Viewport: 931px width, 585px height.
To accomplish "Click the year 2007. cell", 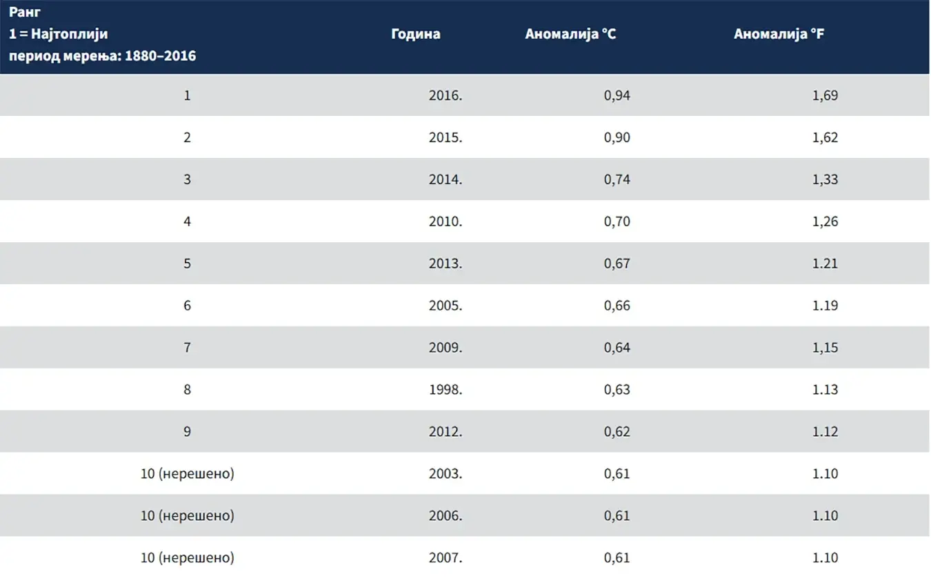I will (x=446, y=558).
